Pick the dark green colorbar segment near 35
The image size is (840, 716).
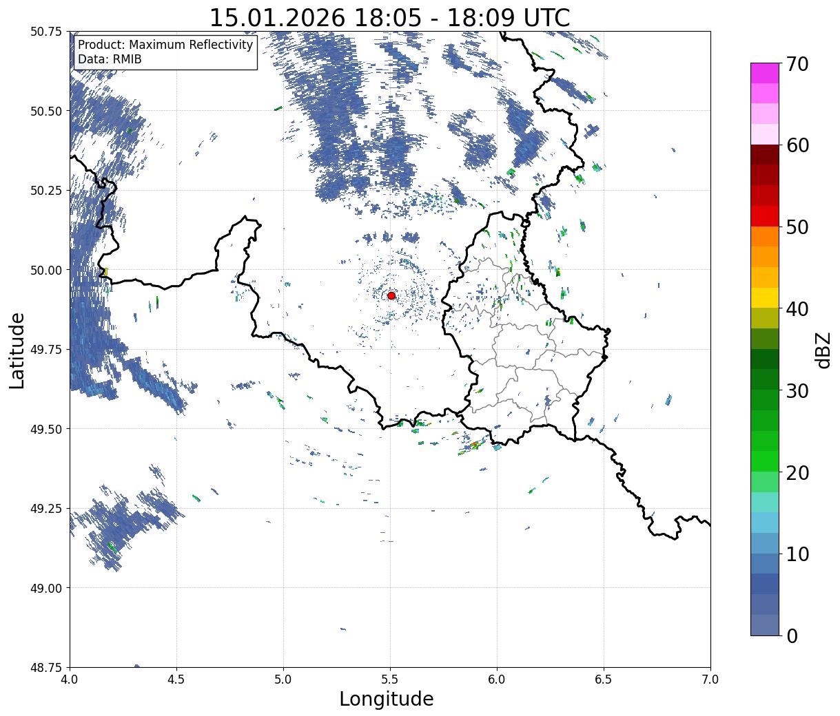tap(765, 359)
